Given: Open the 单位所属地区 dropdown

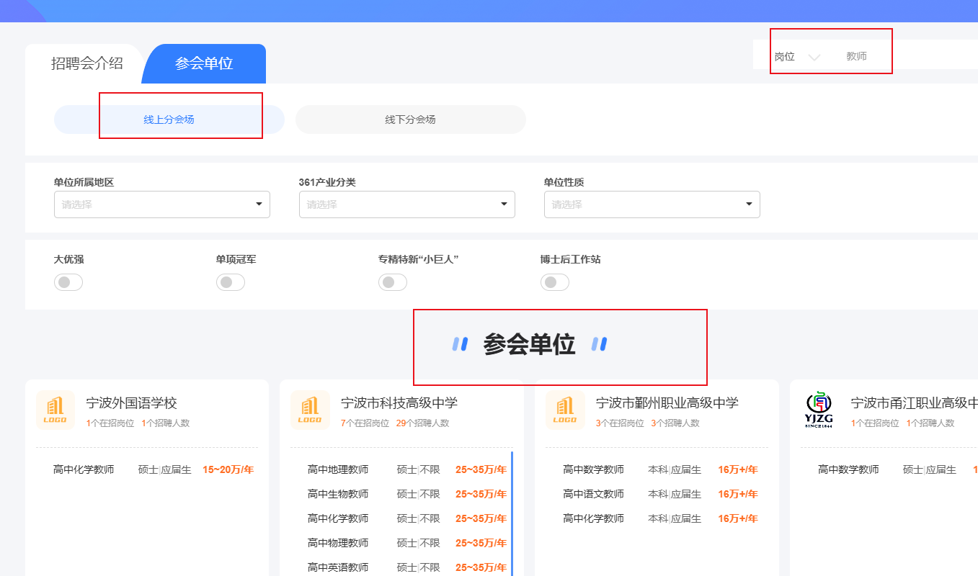Looking at the screenshot, I should pyautogui.click(x=162, y=204).
